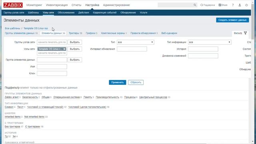Screen dimensions: 256x144
Task: Click Выбрать next to Группы узлов сети
Action: pyautogui.click(x=75, y=42)
